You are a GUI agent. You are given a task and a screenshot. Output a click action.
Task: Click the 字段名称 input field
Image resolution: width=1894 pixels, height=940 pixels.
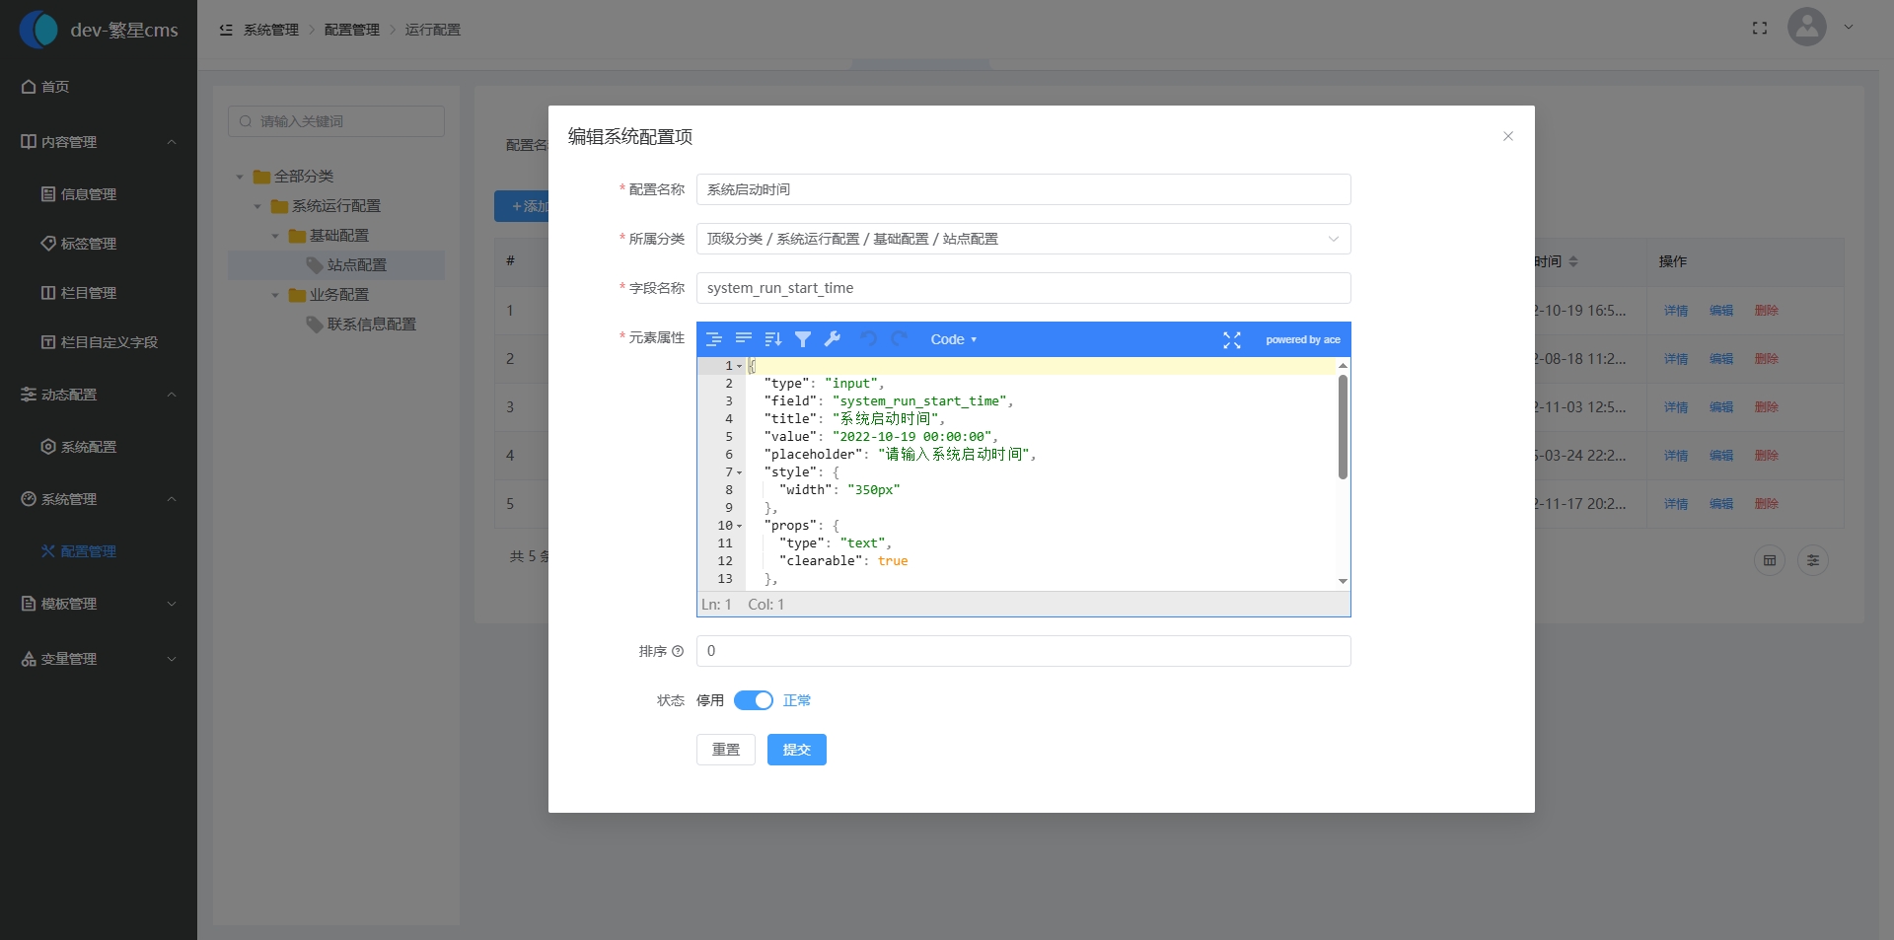point(1023,288)
